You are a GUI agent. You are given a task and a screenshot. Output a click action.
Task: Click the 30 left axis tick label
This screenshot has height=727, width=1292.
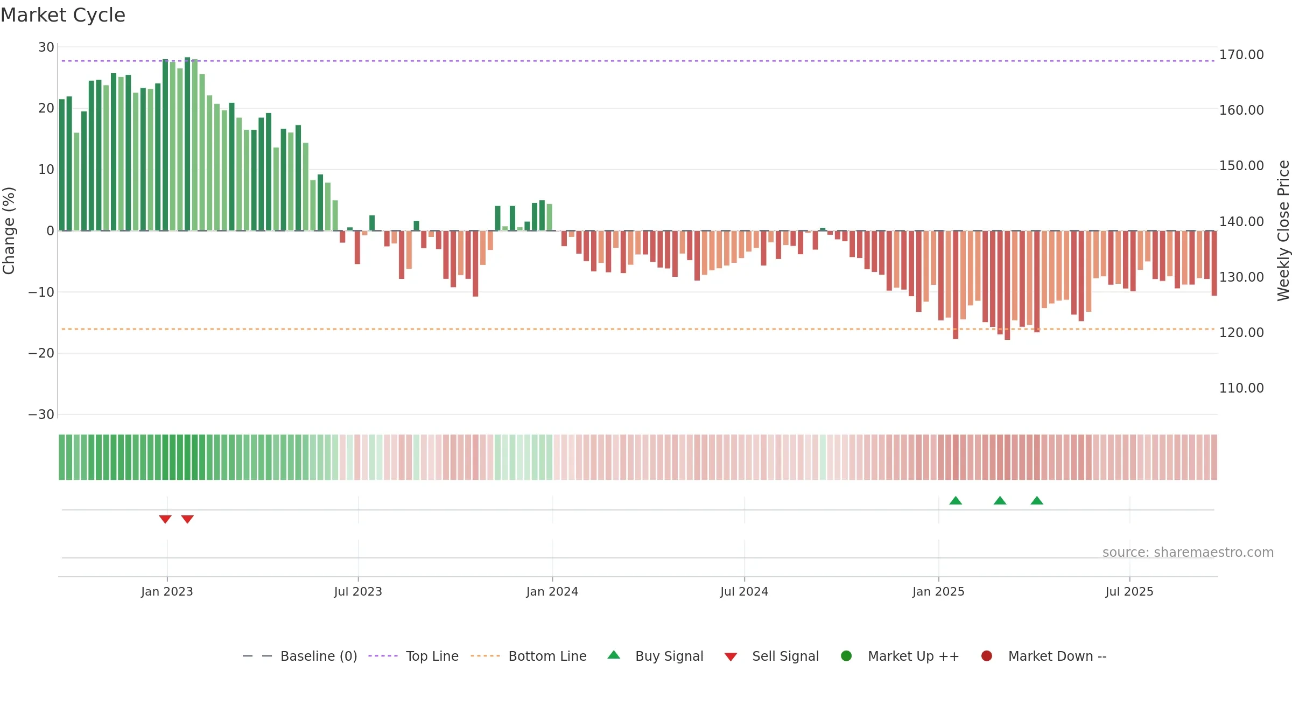pos(46,47)
